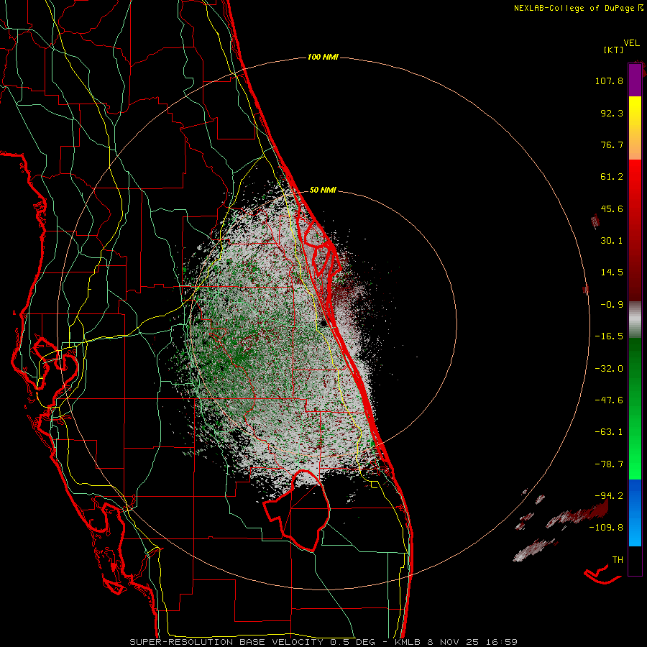
Task: Select the -78.7 velocity scale value
Action: (609, 464)
